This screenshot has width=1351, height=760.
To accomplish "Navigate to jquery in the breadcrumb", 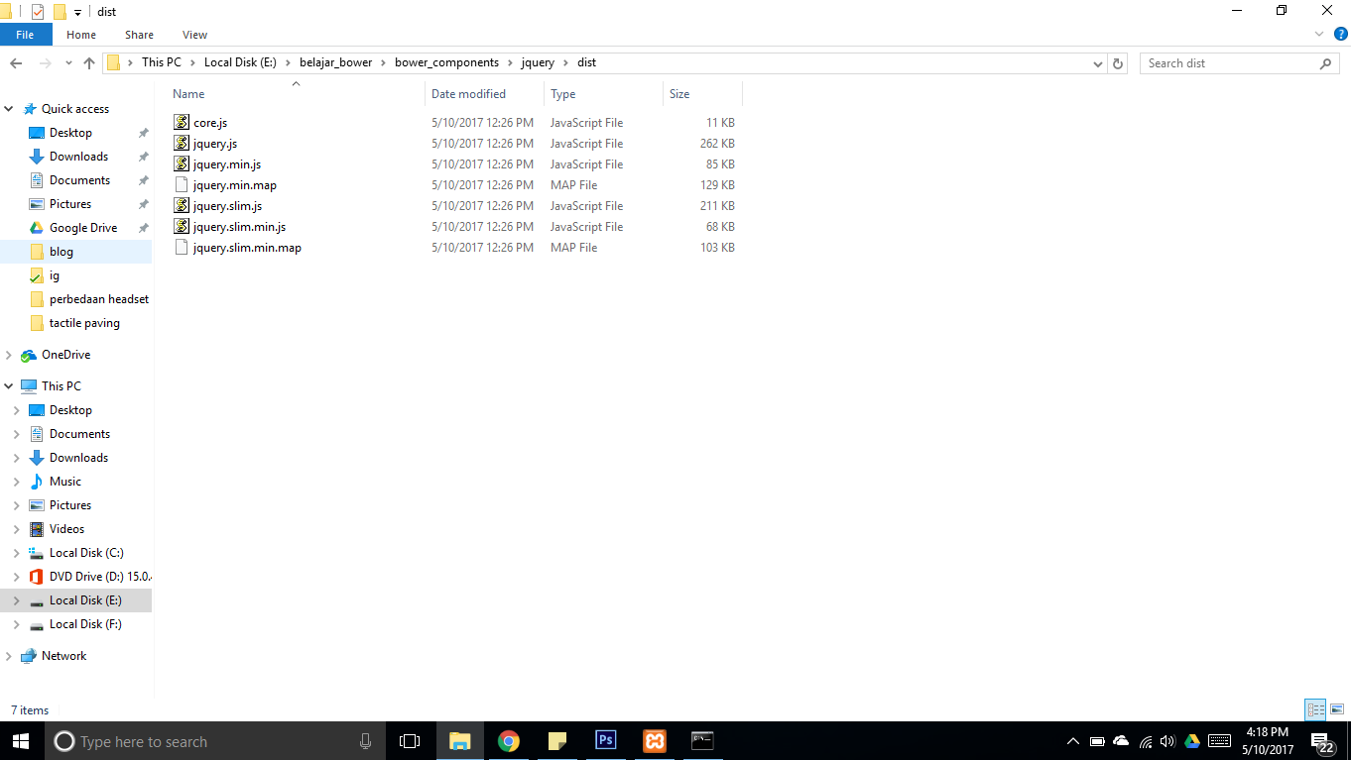I will tap(538, 62).
